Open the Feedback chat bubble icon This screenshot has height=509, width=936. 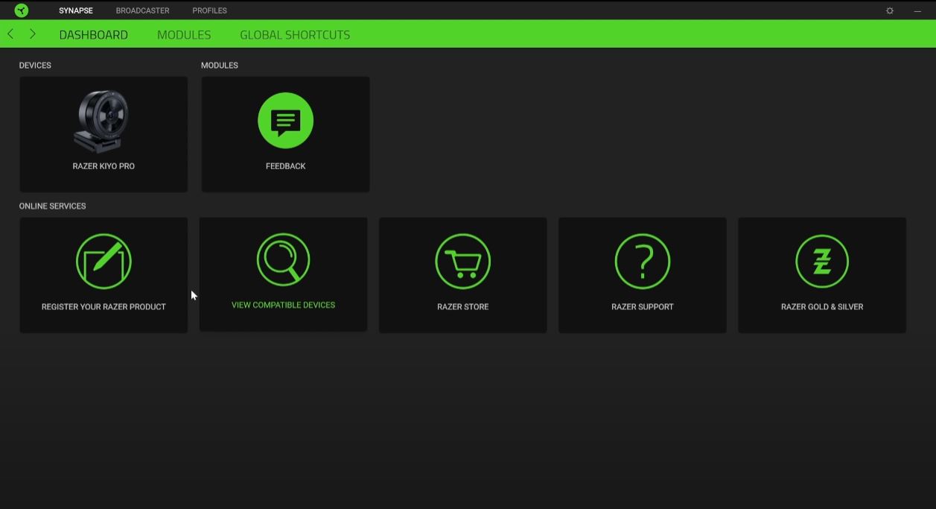[286, 121]
